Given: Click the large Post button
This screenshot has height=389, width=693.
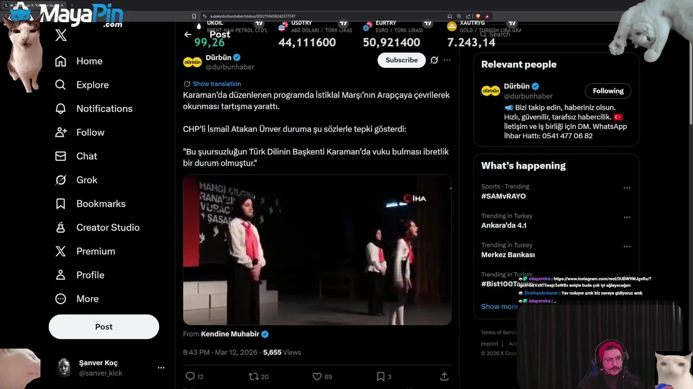Looking at the screenshot, I should (x=104, y=327).
